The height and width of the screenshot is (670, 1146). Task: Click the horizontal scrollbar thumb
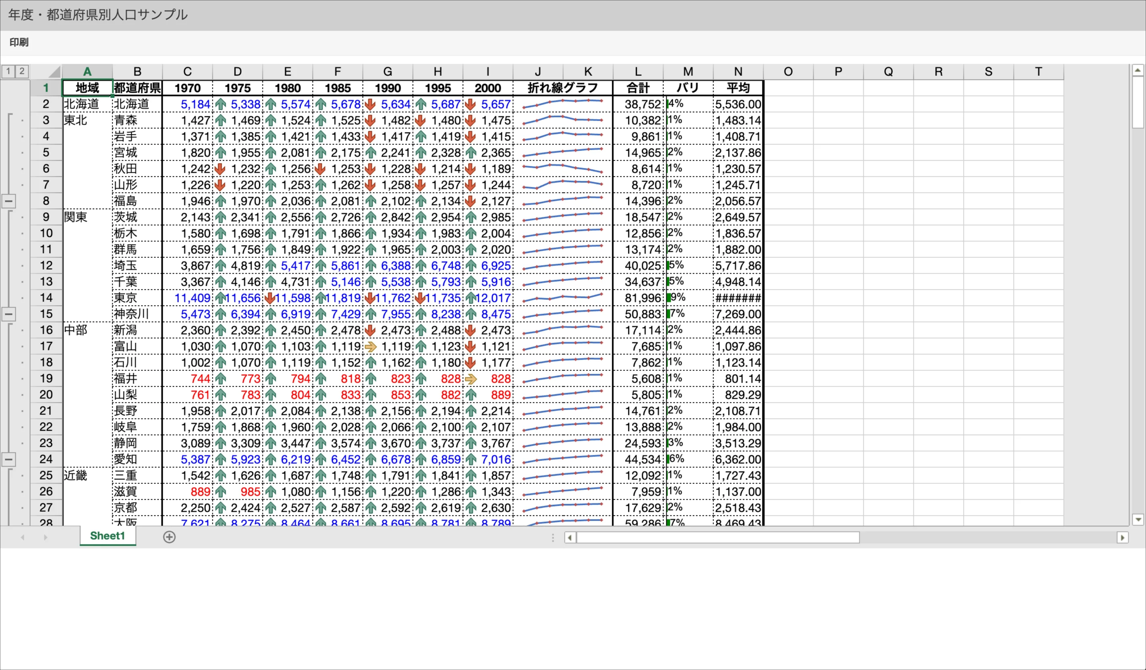[718, 538]
